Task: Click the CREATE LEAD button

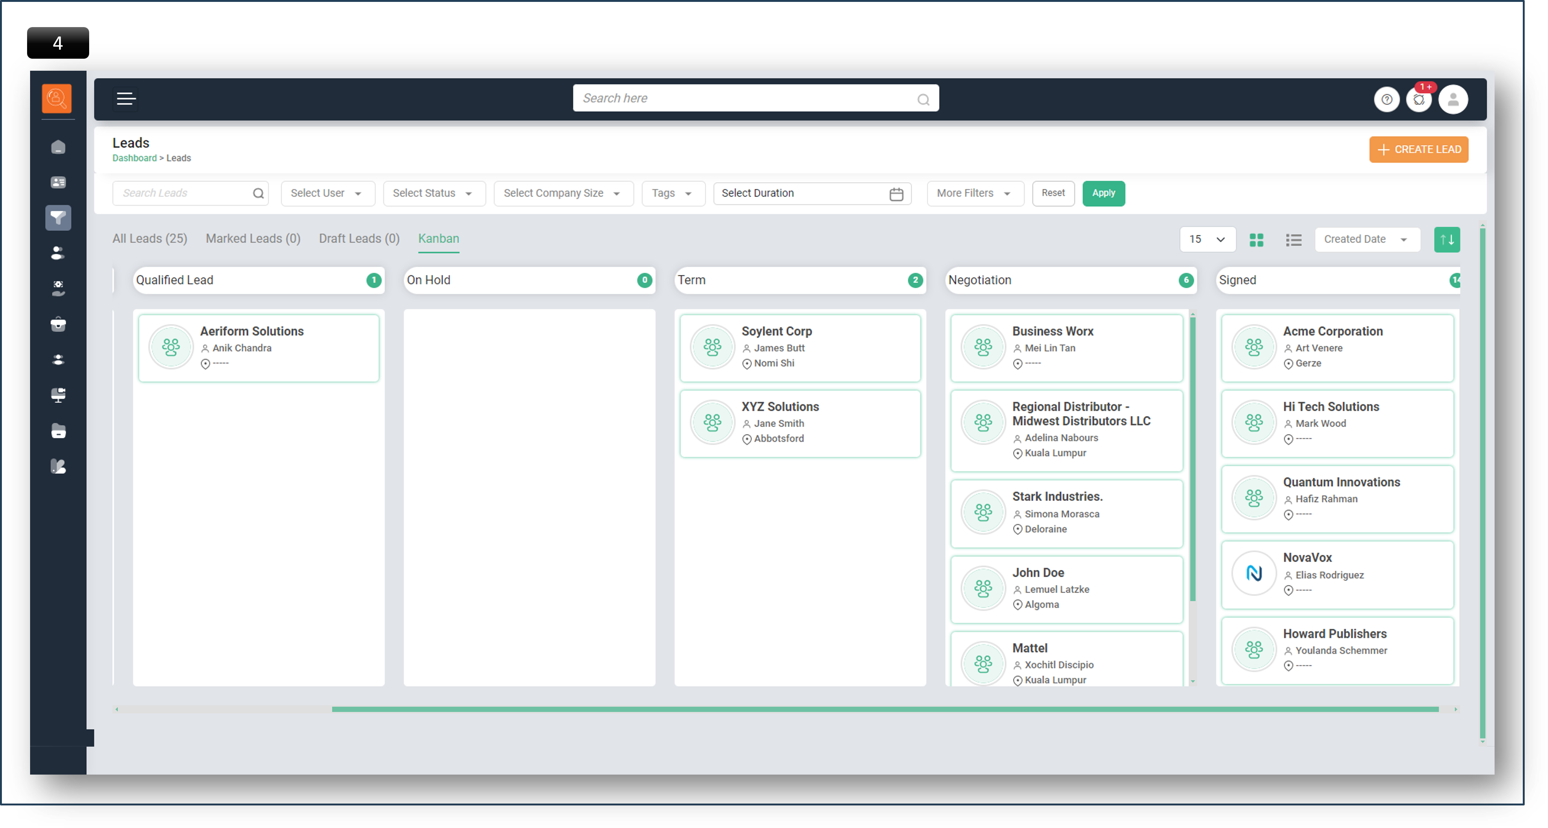Action: (x=1418, y=150)
